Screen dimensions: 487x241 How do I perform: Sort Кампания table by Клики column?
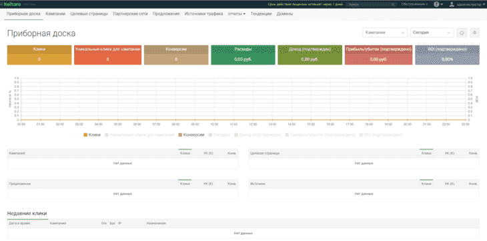pos(185,153)
